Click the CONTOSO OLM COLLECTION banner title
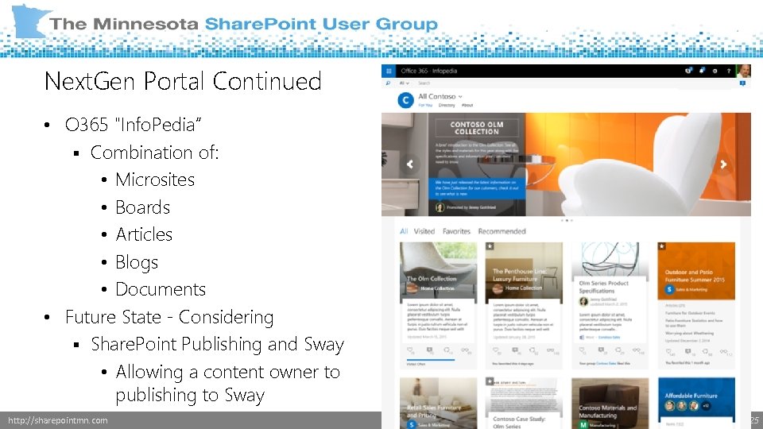Viewport: 763px width, 429px height. coord(476,128)
